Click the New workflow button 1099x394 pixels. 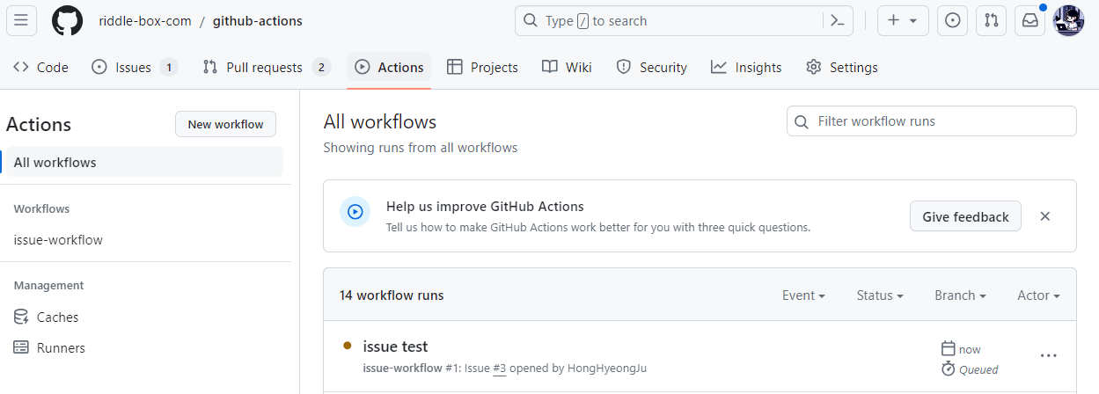pyautogui.click(x=225, y=124)
